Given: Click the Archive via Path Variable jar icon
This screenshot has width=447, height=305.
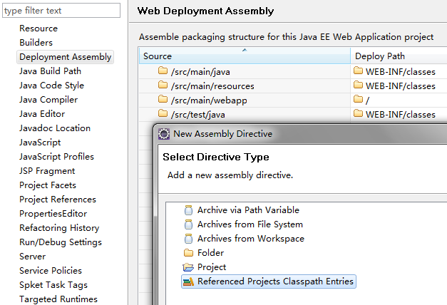Looking at the screenshot, I should point(188,210).
